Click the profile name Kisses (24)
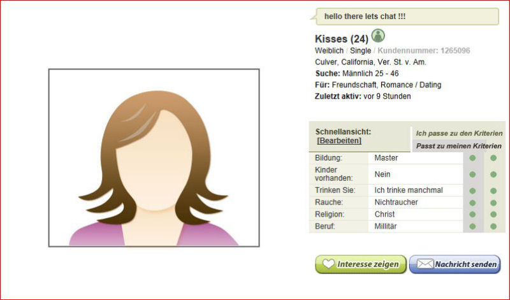The height and width of the screenshot is (300, 510). point(342,39)
